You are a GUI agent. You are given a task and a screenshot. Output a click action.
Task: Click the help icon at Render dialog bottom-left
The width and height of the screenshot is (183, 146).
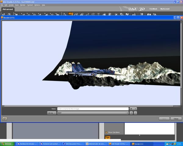pos(5,119)
